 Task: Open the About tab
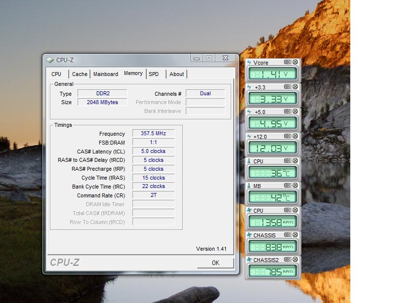176,74
